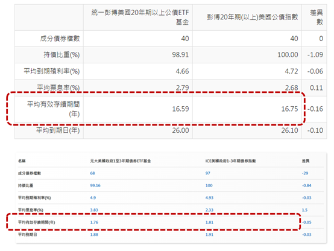Select '平均到期殖利率(%)' label in 元大 table
The width and height of the screenshot is (334, 251).
tap(34, 198)
